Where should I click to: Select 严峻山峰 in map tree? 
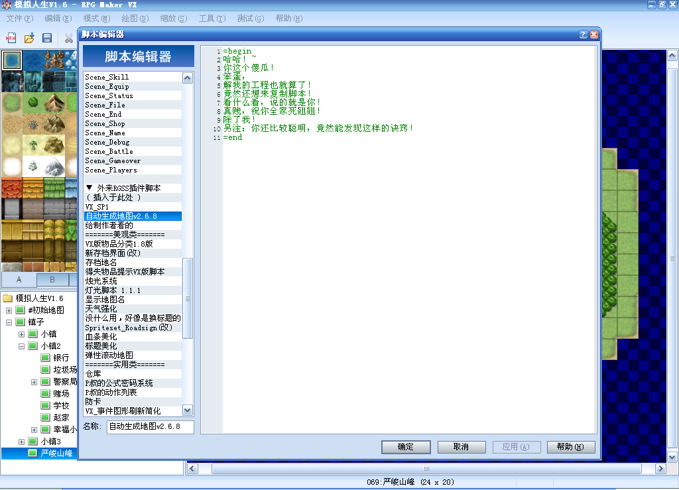[x=56, y=454]
